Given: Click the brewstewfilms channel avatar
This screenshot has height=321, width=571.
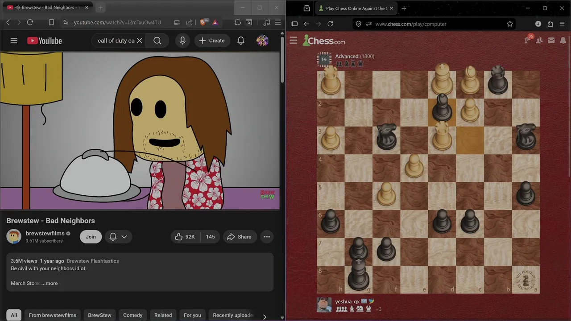Looking at the screenshot, I should 14,236.
